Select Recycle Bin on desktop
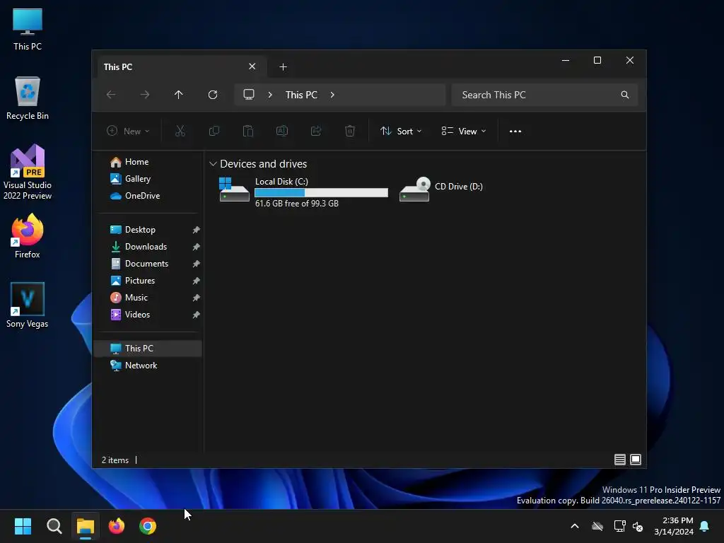The height and width of the screenshot is (543, 724). coord(28,98)
